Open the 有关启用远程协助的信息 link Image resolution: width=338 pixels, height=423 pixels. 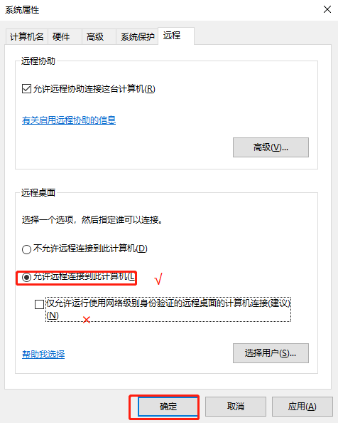[x=69, y=120]
